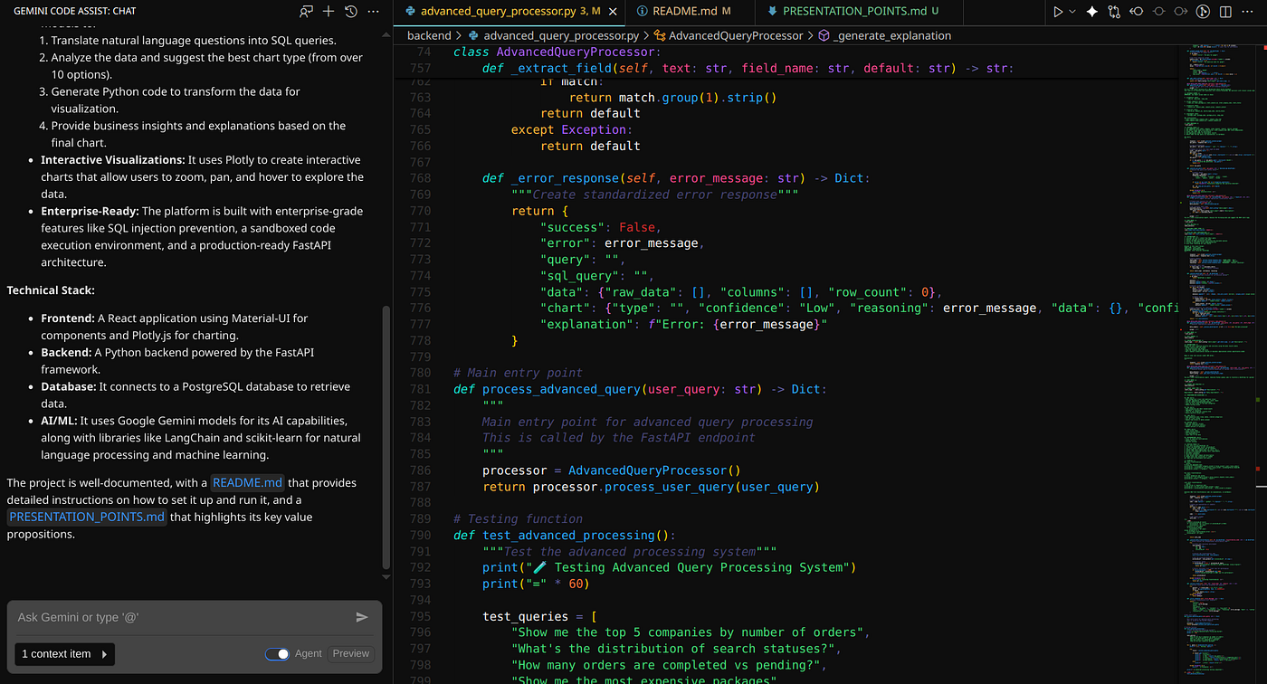Viewport: 1267px width, 684px height.
Task: Send the message to Gemini
Action: click(362, 617)
